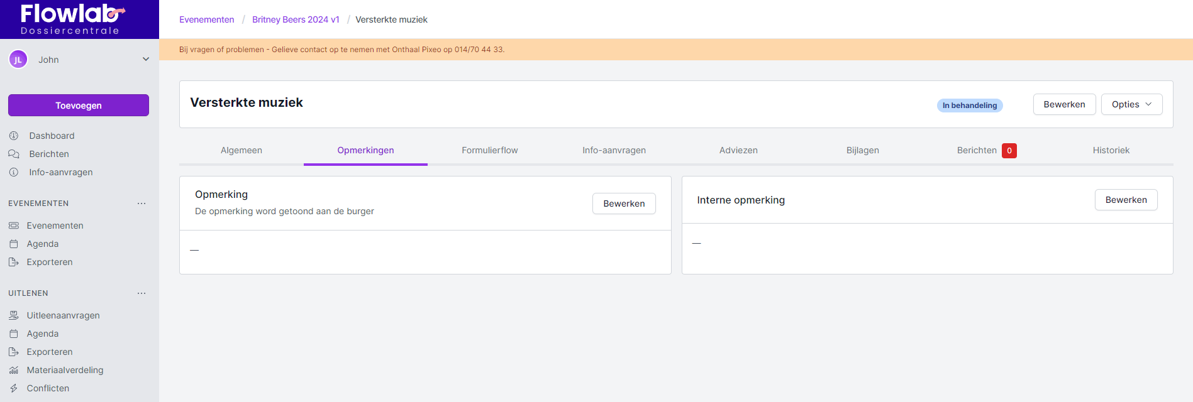Open Evenementen section three-dot menu

click(x=141, y=204)
